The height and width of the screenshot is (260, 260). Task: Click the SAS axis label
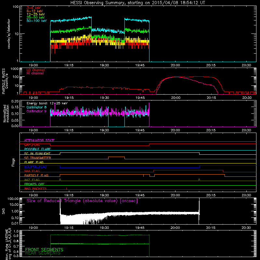pos(3,211)
